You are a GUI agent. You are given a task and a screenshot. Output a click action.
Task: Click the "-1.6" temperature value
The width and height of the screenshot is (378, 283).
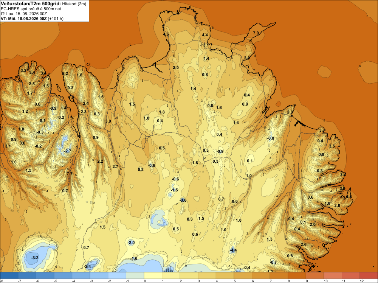[134, 258]
